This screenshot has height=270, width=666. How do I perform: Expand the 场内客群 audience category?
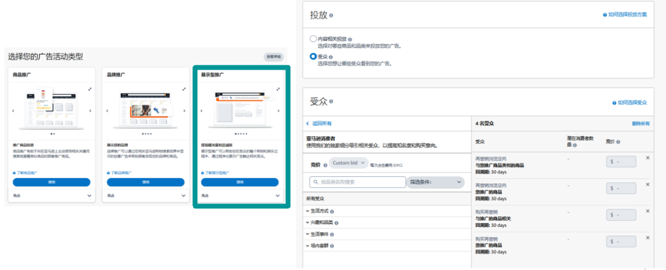click(x=308, y=246)
